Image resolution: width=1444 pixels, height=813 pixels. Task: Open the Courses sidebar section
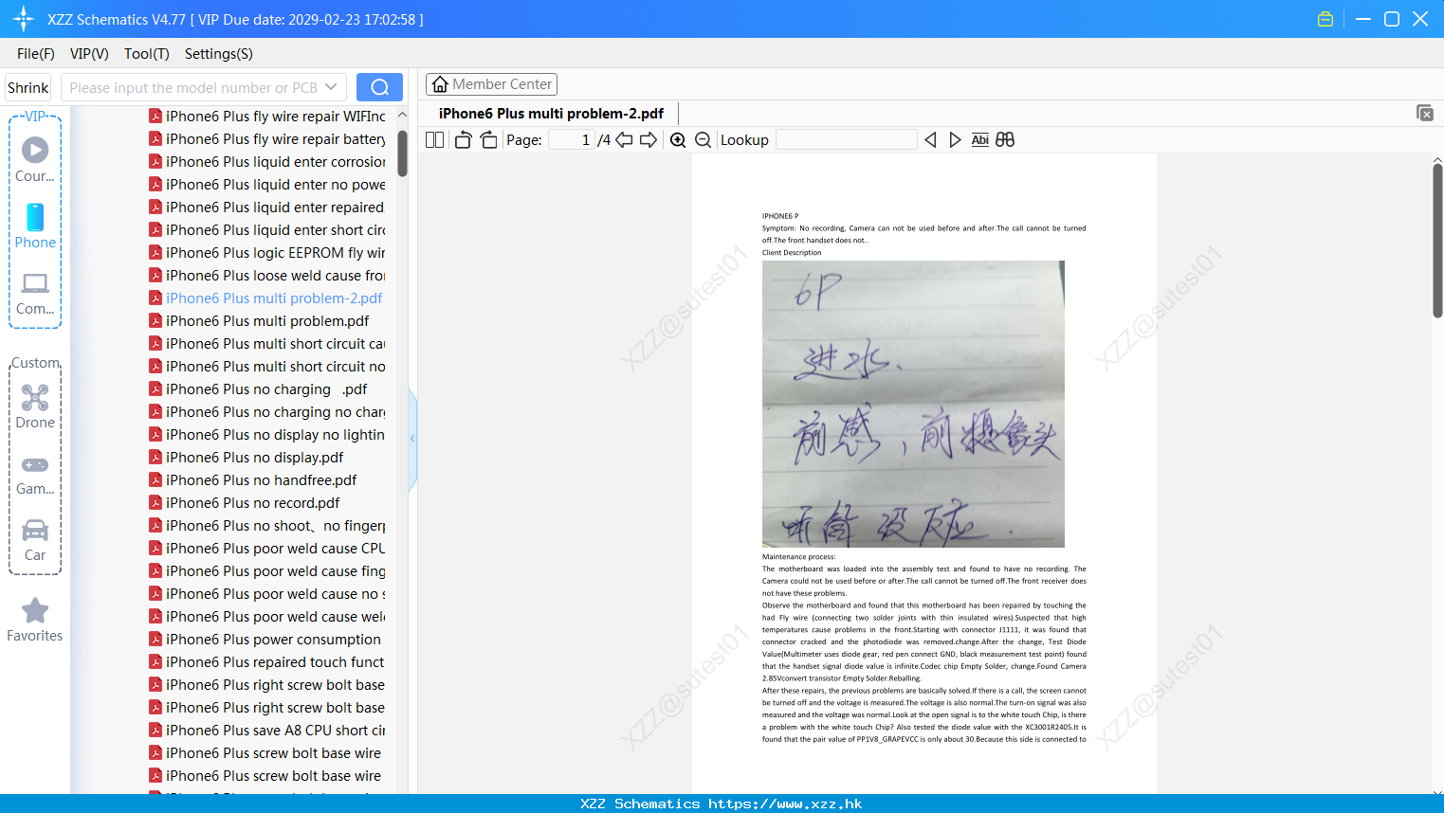(35, 160)
